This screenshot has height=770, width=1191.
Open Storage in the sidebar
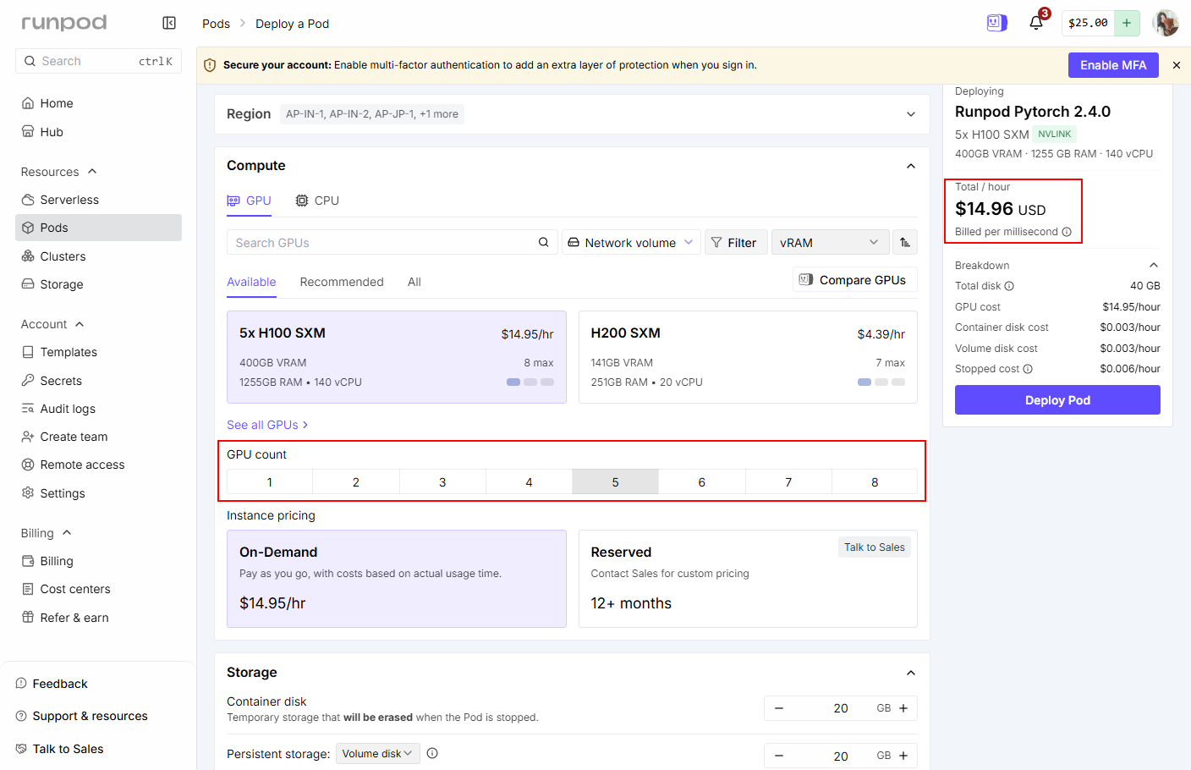tap(98, 284)
